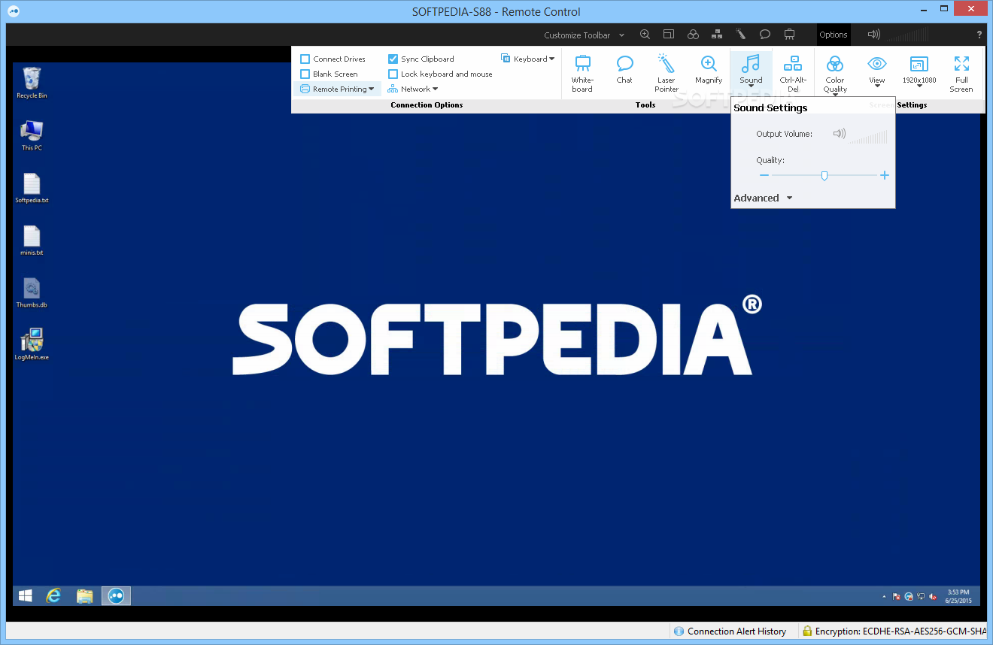The width and height of the screenshot is (993, 645).
Task: Open the Network dropdown
Action: (x=412, y=89)
